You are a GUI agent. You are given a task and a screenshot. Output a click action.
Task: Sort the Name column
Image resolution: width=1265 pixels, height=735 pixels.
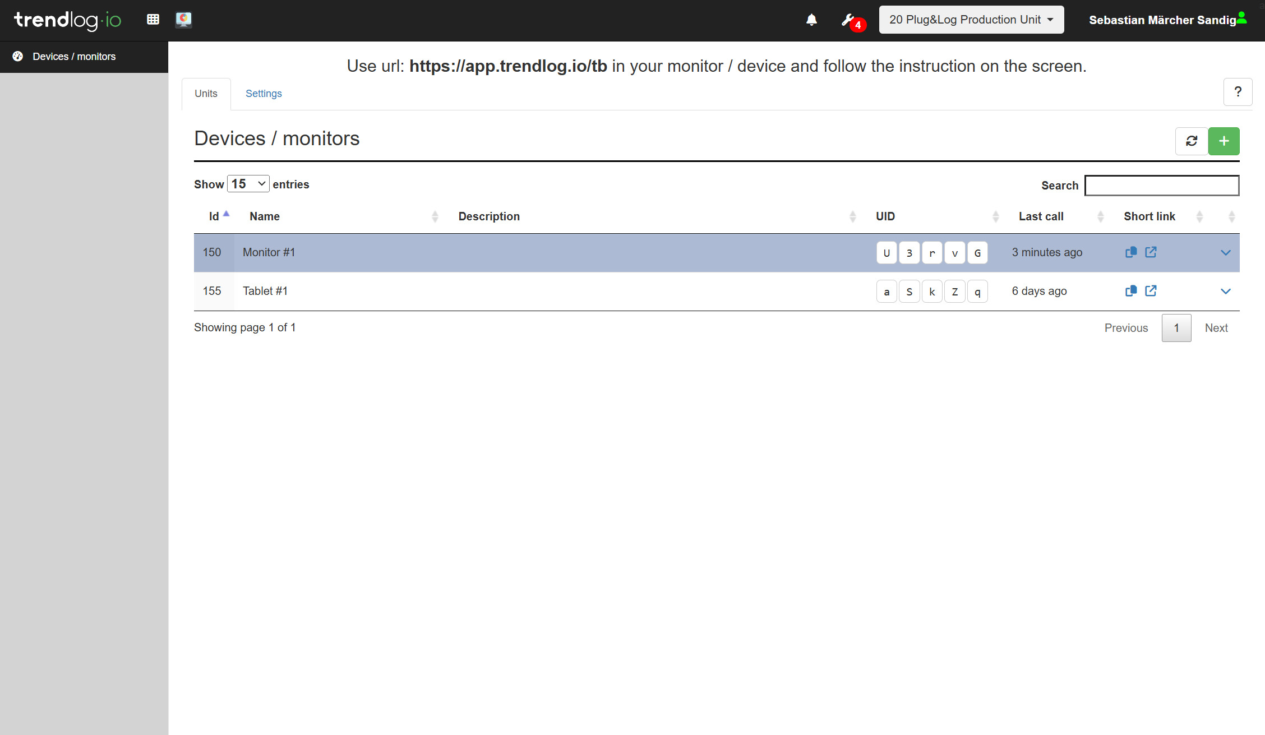[435, 216]
